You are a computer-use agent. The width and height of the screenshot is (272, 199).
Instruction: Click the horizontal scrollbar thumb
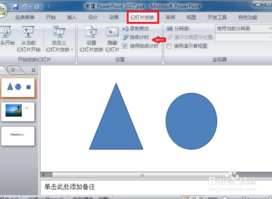(142, 175)
